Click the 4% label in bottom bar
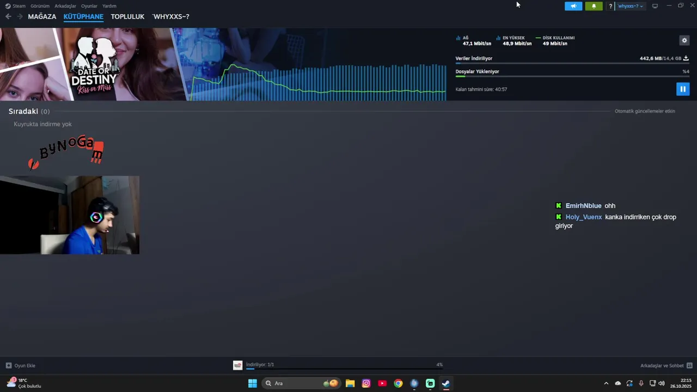The height and width of the screenshot is (392, 697). point(439,365)
